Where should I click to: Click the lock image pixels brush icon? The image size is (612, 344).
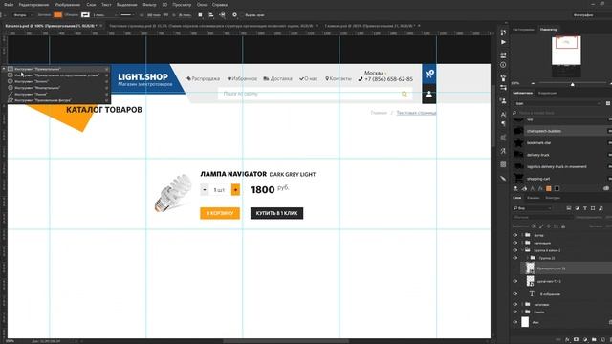(x=541, y=226)
